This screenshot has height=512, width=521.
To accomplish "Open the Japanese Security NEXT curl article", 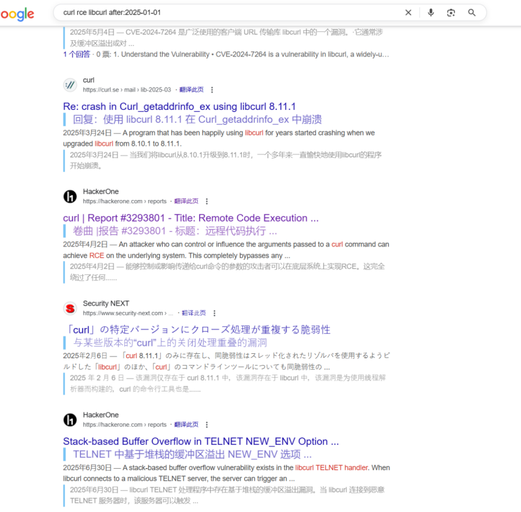I will [196, 329].
